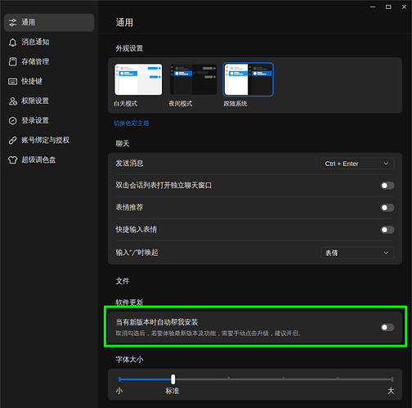The height and width of the screenshot is (408, 412).
Task: Click the font size slider handle at 标准
Action: 173,379
